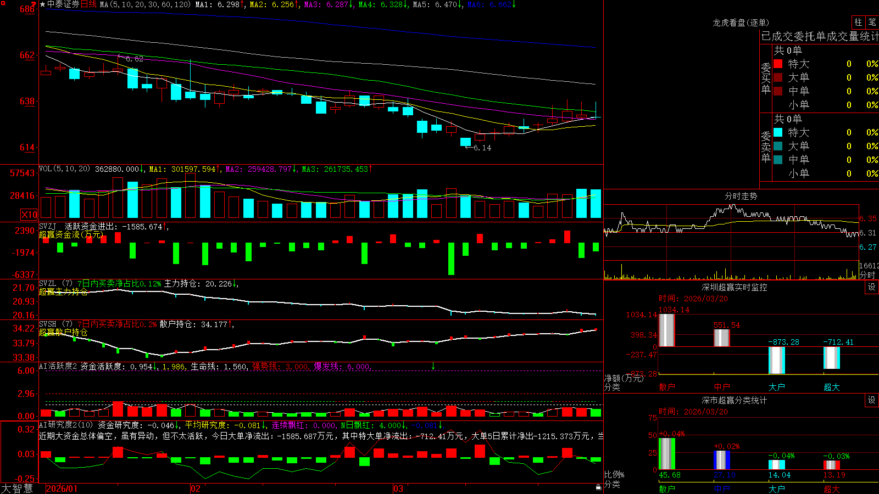Click the 大智慧 label in the bottom-left corner
879x494 pixels.
click(17, 488)
